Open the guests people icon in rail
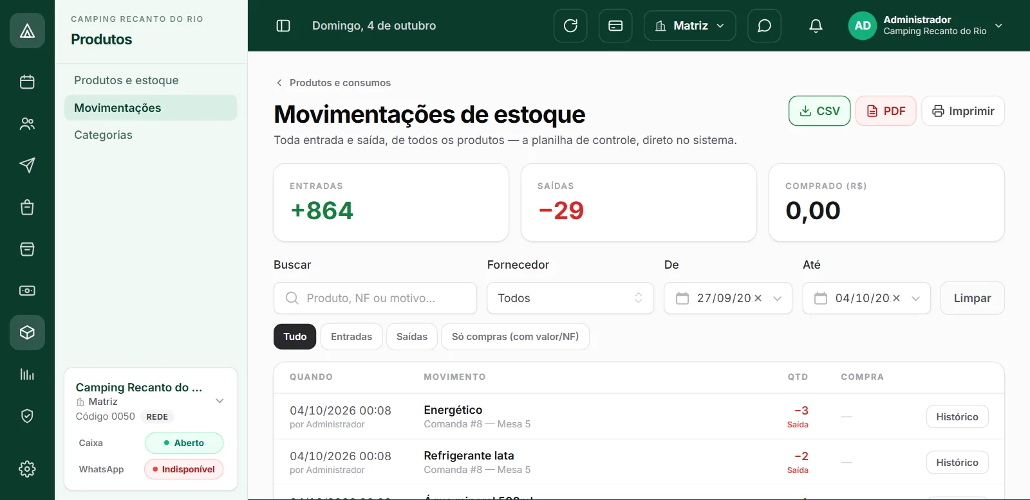 click(x=27, y=123)
